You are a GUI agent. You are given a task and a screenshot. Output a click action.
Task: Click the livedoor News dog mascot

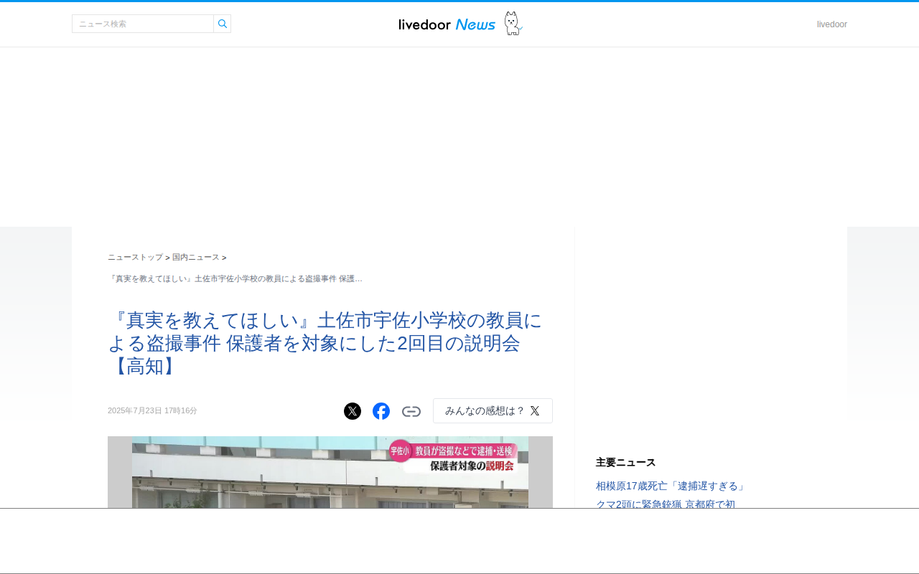513,24
